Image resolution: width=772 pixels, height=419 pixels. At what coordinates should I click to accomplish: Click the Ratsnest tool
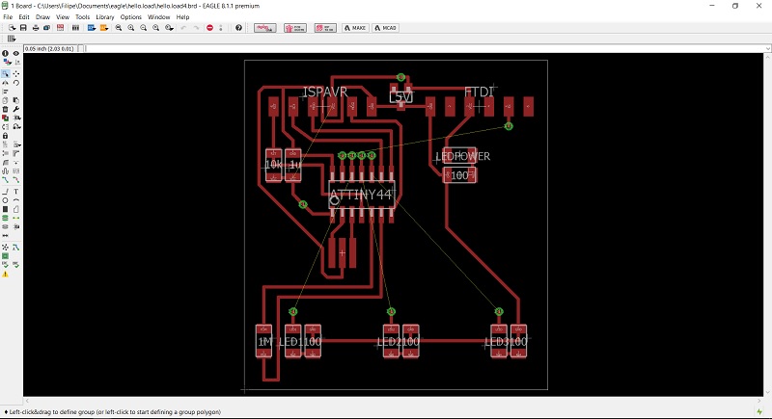[x=6, y=248]
